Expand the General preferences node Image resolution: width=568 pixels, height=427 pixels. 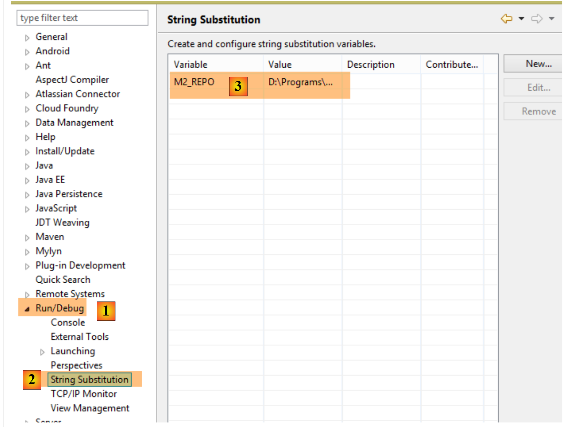pyautogui.click(x=27, y=38)
